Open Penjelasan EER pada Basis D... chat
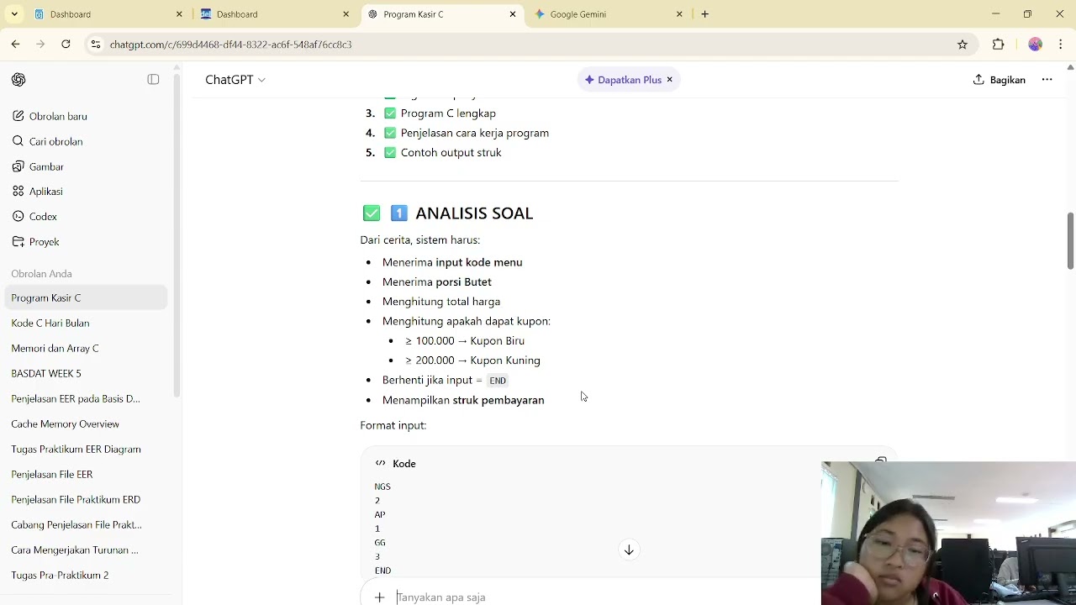Screen dimensions: 1076x605 [x=87, y=398]
